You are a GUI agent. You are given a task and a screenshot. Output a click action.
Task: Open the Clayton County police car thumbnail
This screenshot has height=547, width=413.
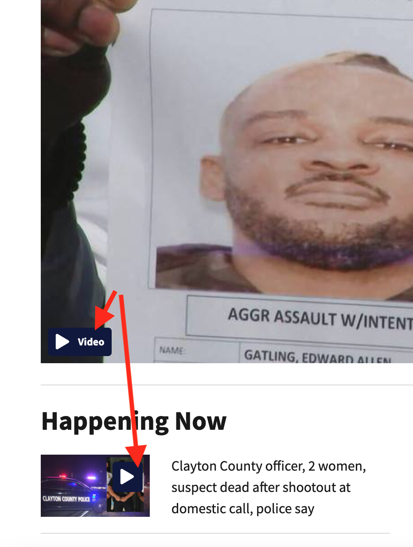coord(95,486)
